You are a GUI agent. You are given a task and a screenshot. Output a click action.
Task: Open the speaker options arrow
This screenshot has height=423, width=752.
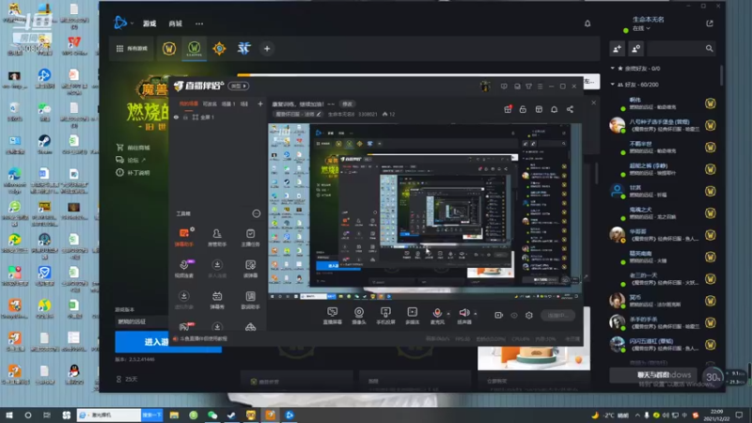[476, 314]
